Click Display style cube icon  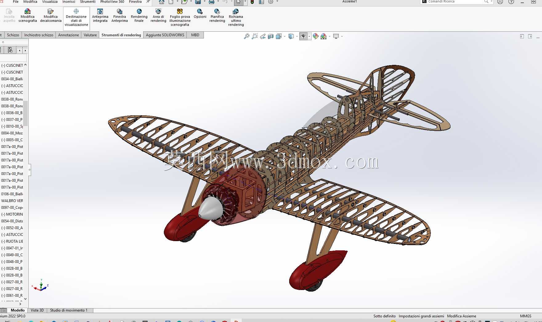tap(291, 36)
